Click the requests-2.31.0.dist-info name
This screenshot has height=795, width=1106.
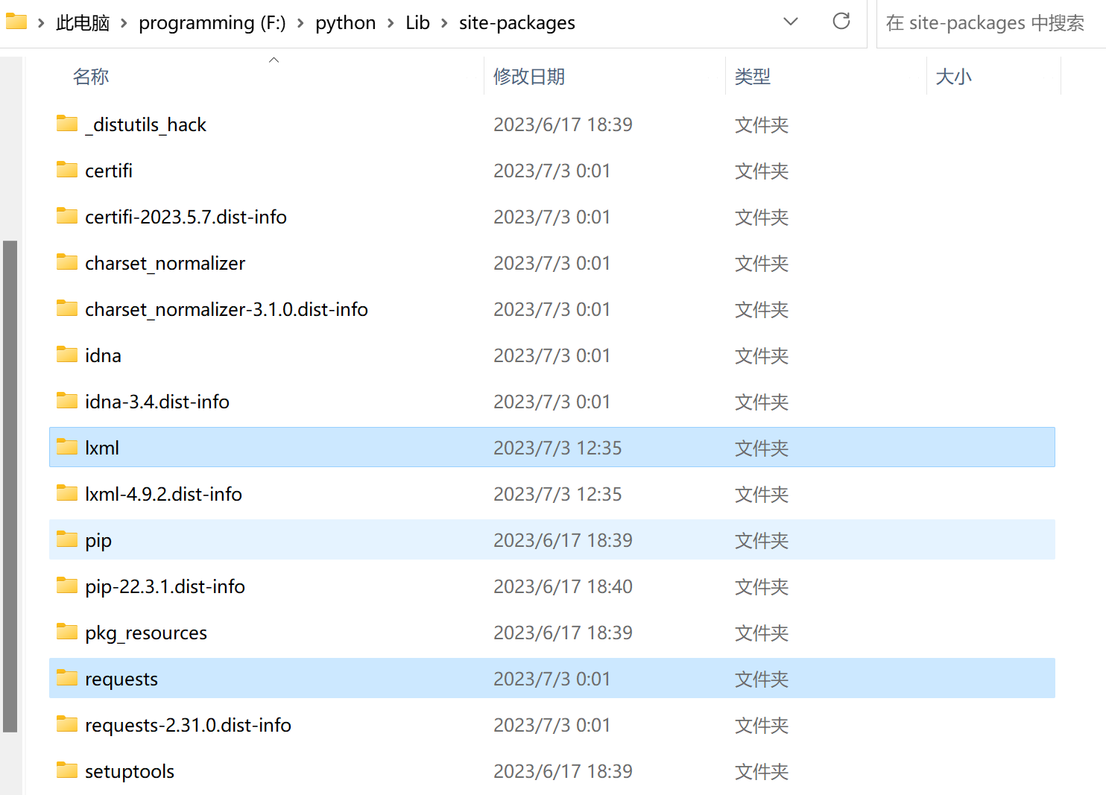coord(188,725)
